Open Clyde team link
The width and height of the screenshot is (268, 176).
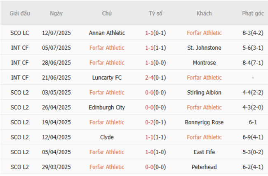(107, 137)
